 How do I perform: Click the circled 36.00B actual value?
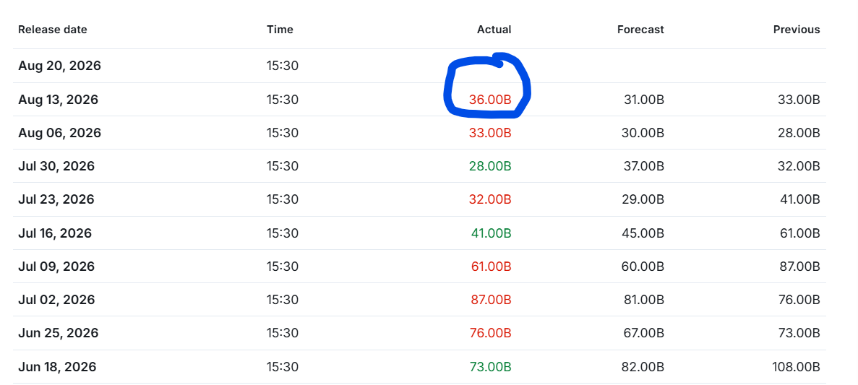[x=490, y=100]
